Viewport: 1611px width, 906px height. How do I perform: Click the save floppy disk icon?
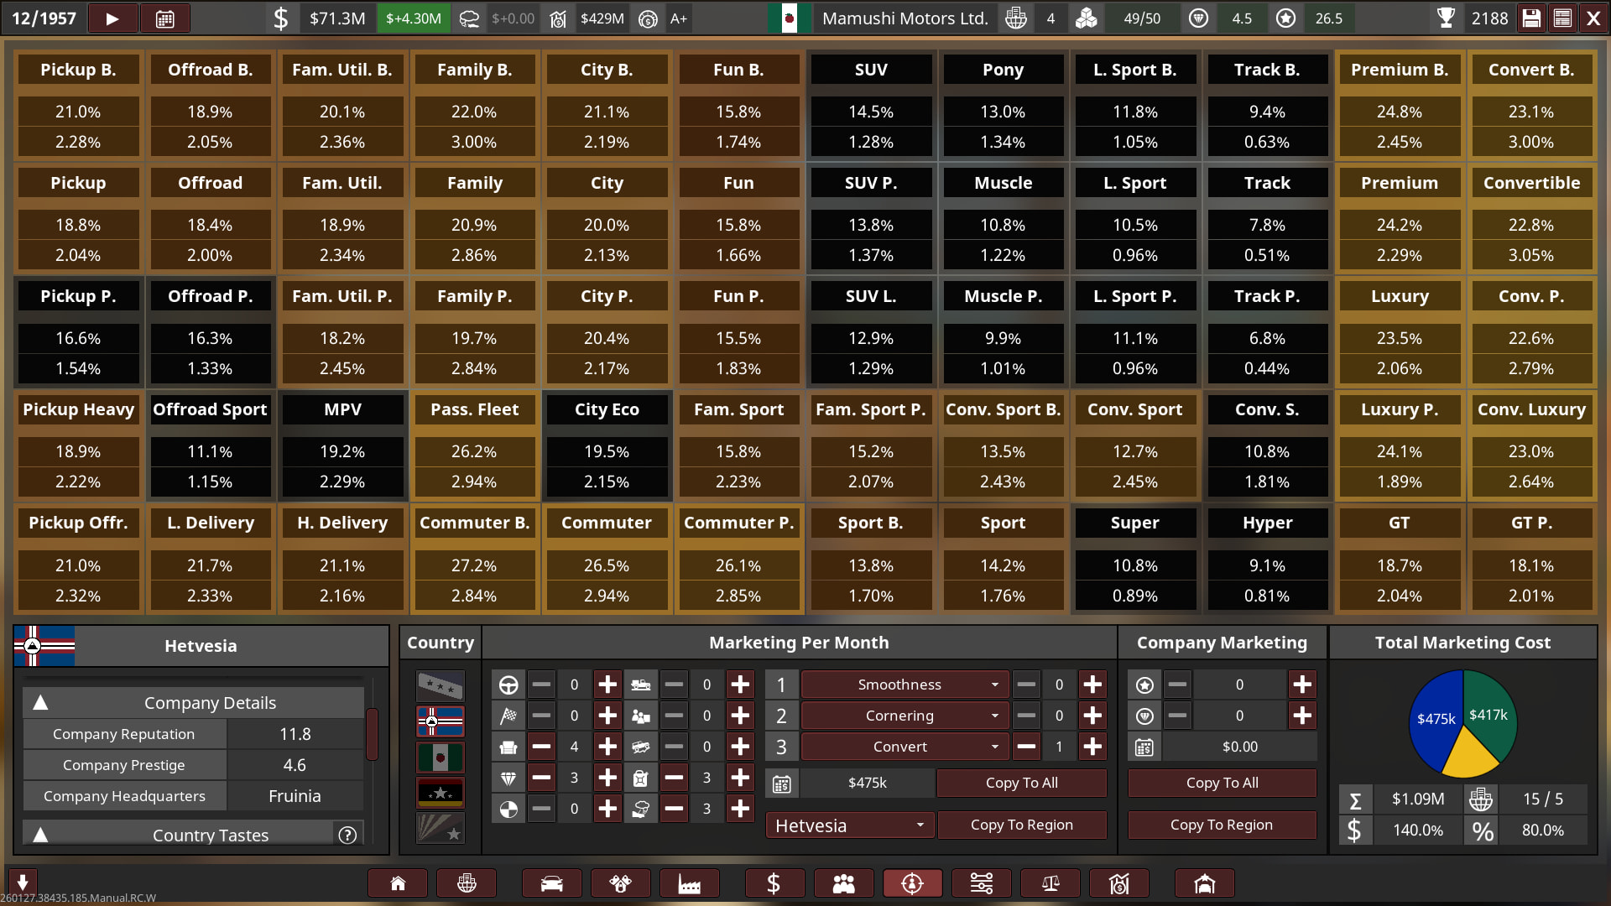pos(1531,18)
